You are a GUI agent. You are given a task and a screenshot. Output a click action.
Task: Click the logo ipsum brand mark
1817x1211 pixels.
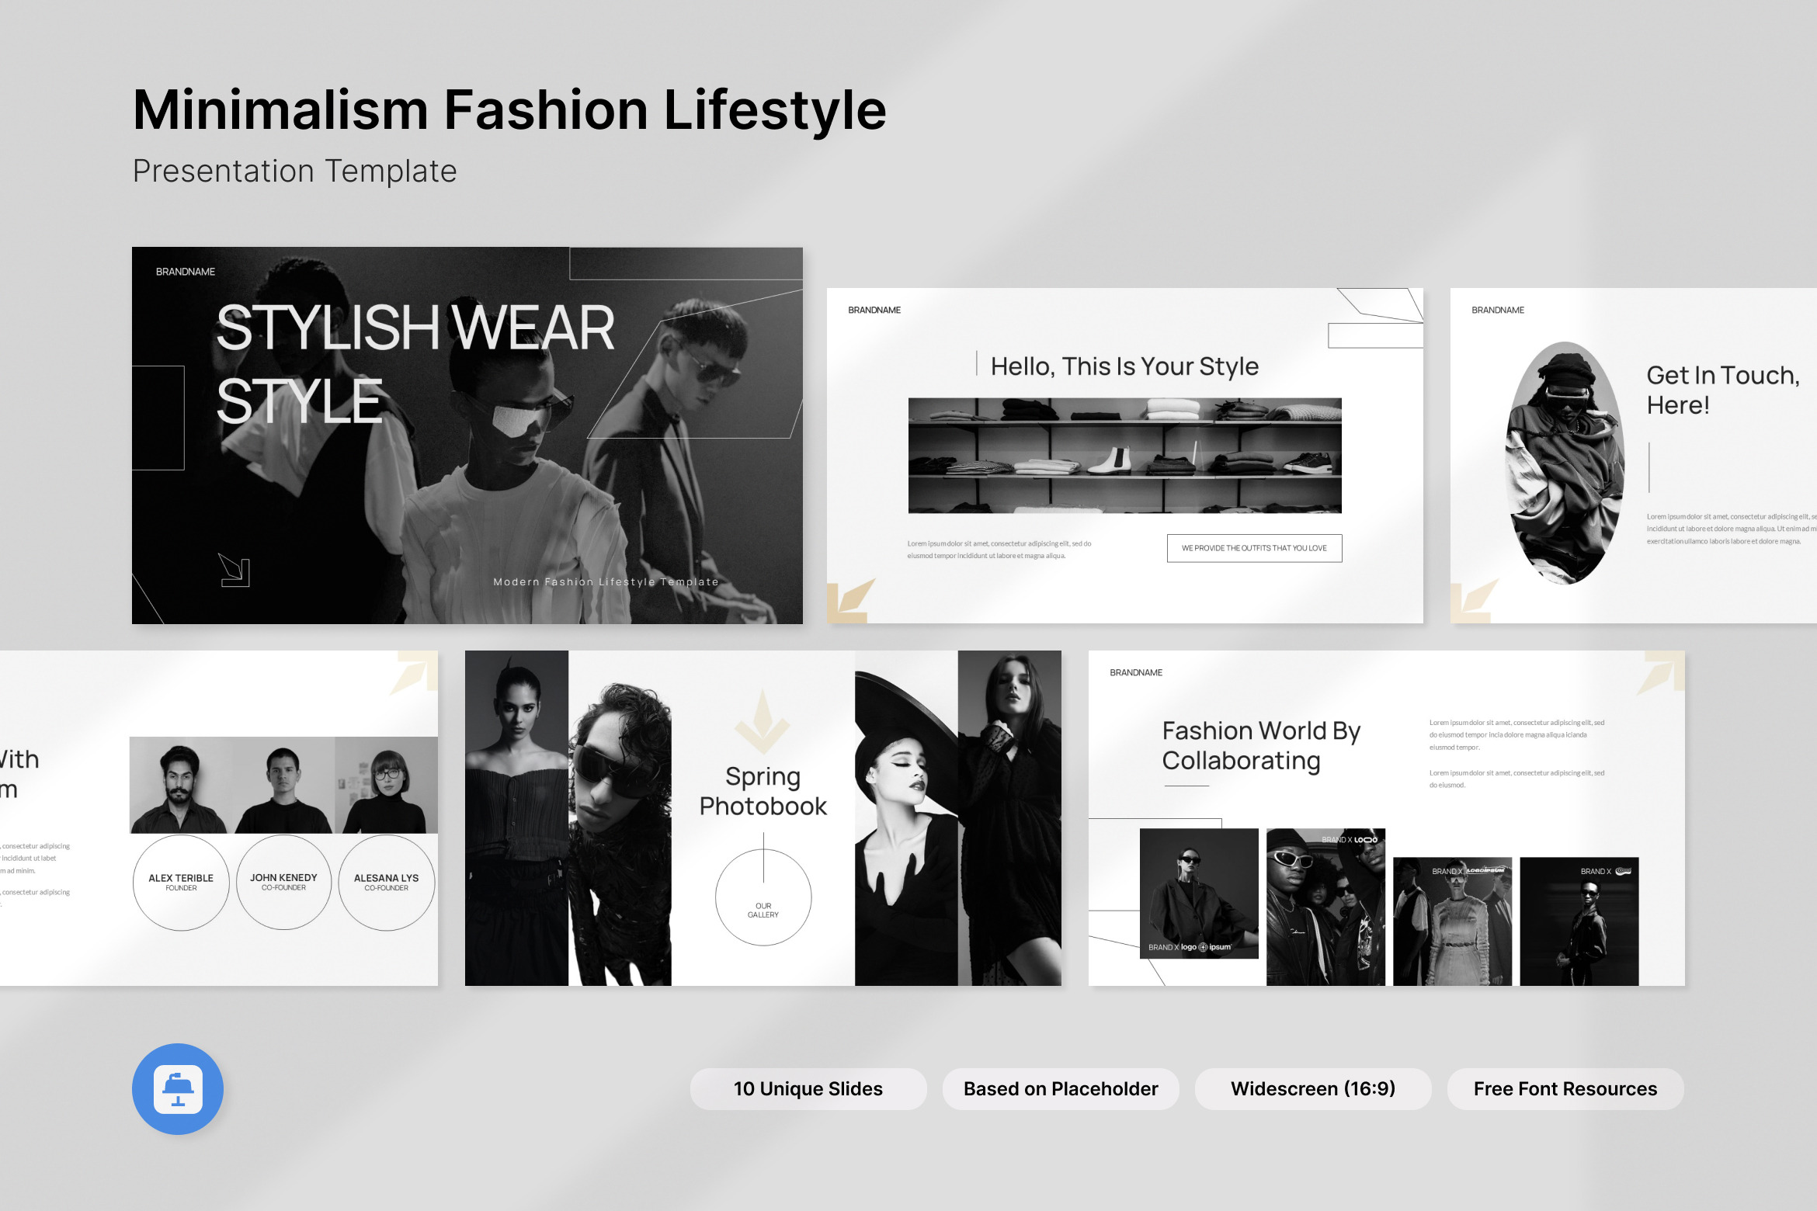pos(1206,947)
